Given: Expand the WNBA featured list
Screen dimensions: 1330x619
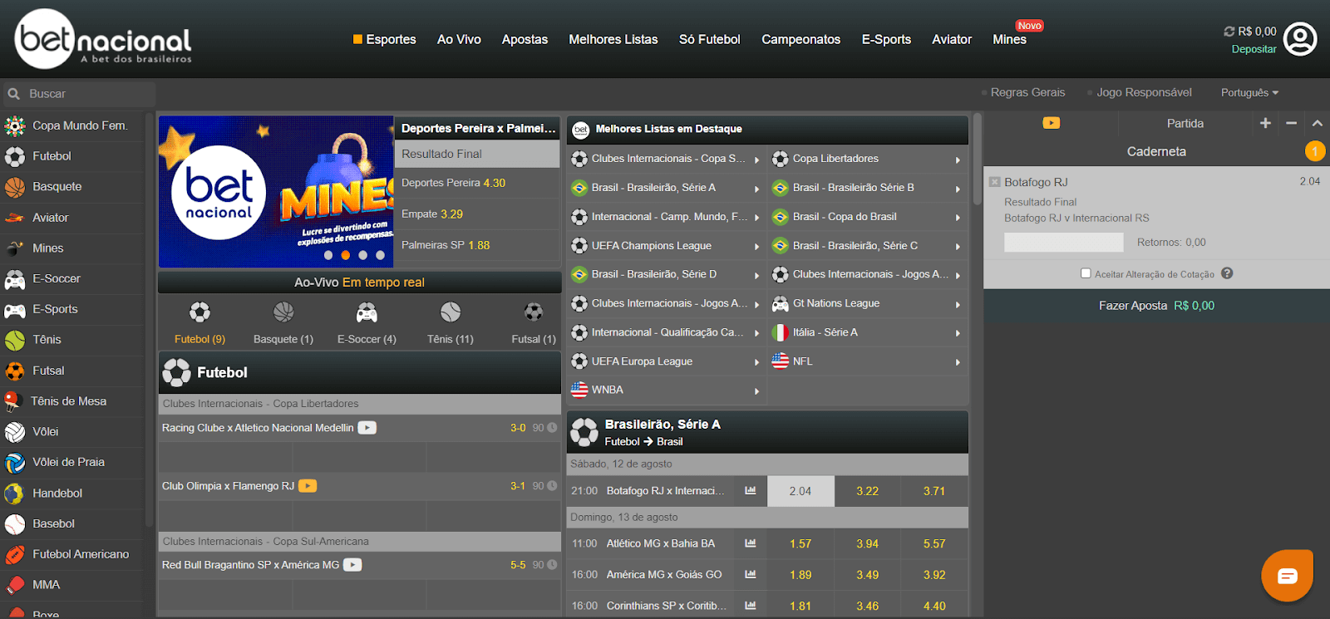Looking at the screenshot, I should tap(667, 390).
